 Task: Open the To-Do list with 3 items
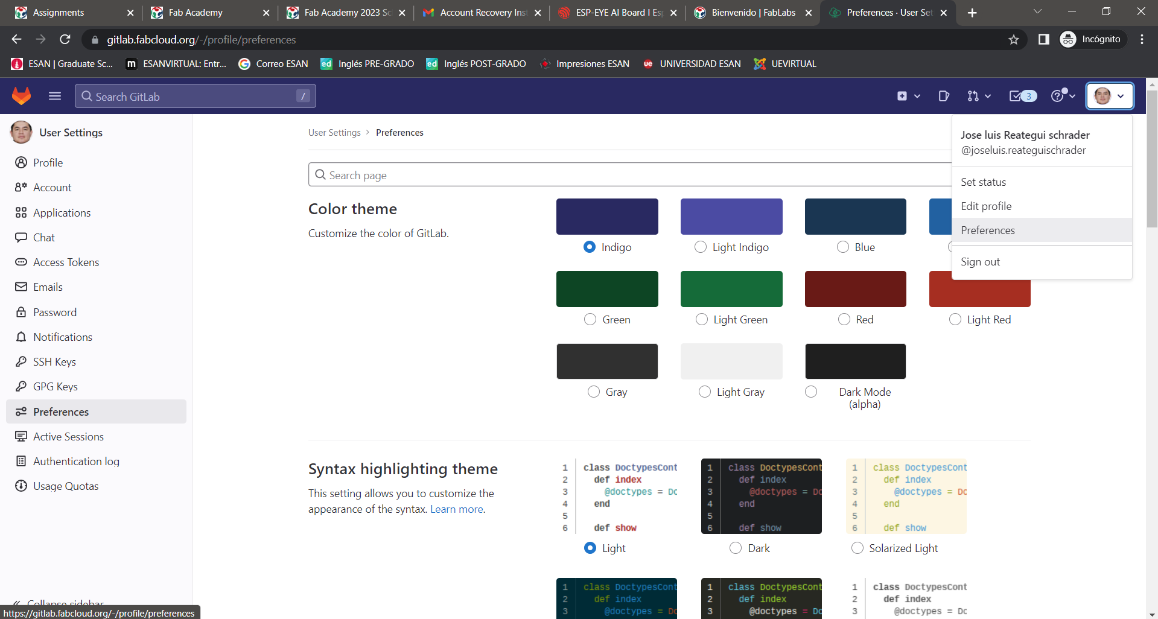coord(1023,96)
